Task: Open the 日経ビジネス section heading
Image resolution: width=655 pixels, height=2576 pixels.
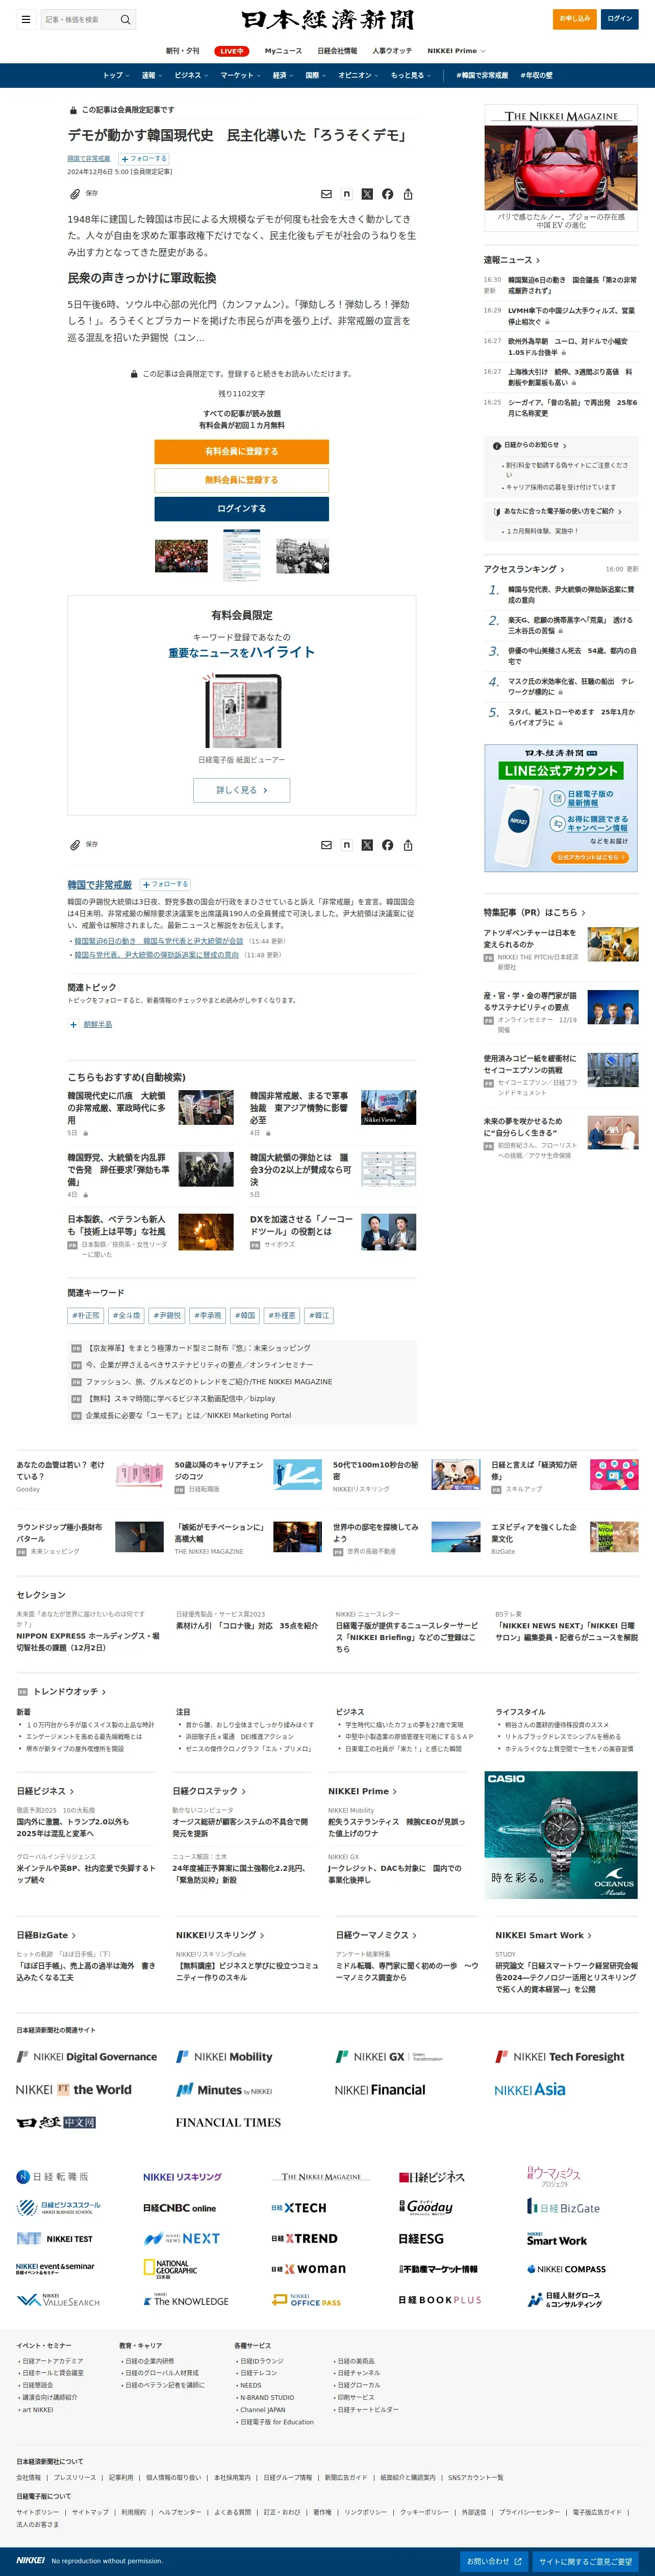Action: pyautogui.click(x=45, y=1791)
